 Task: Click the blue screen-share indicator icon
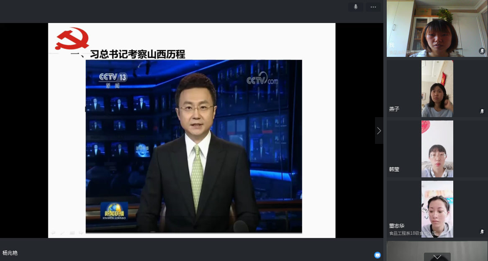pos(377,255)
